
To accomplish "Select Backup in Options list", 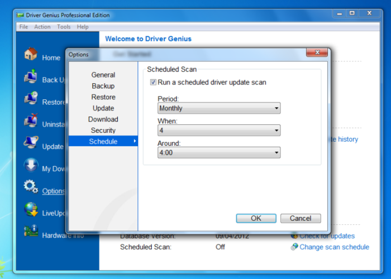I will pyautogui.click(x=103, y=86).
